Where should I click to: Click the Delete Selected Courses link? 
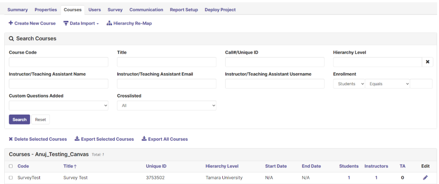(x=38, y=139)
